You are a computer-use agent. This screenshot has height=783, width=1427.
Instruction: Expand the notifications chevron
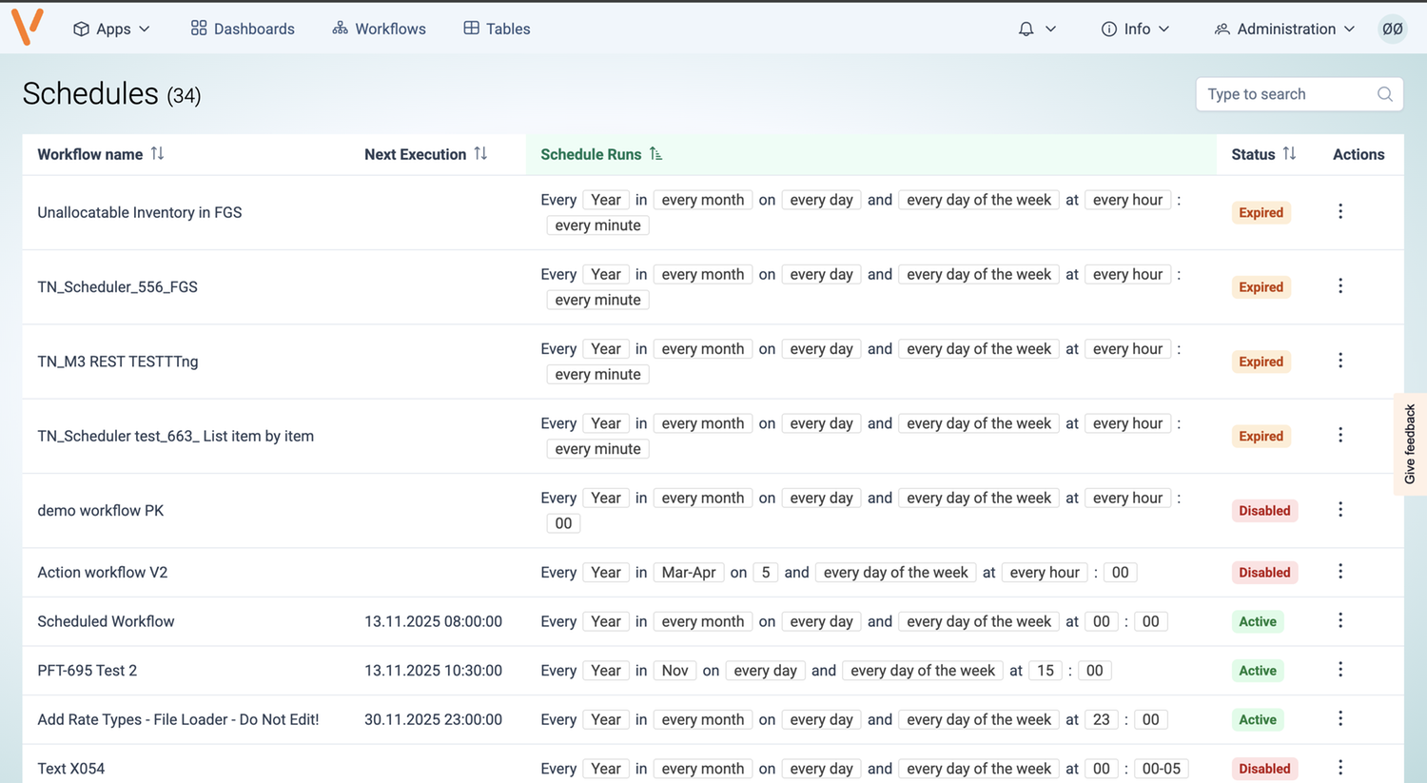tap(1050, 29)
